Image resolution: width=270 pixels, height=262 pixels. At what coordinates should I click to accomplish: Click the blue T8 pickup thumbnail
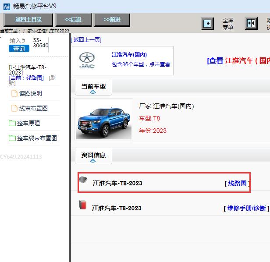coord(103,120)
